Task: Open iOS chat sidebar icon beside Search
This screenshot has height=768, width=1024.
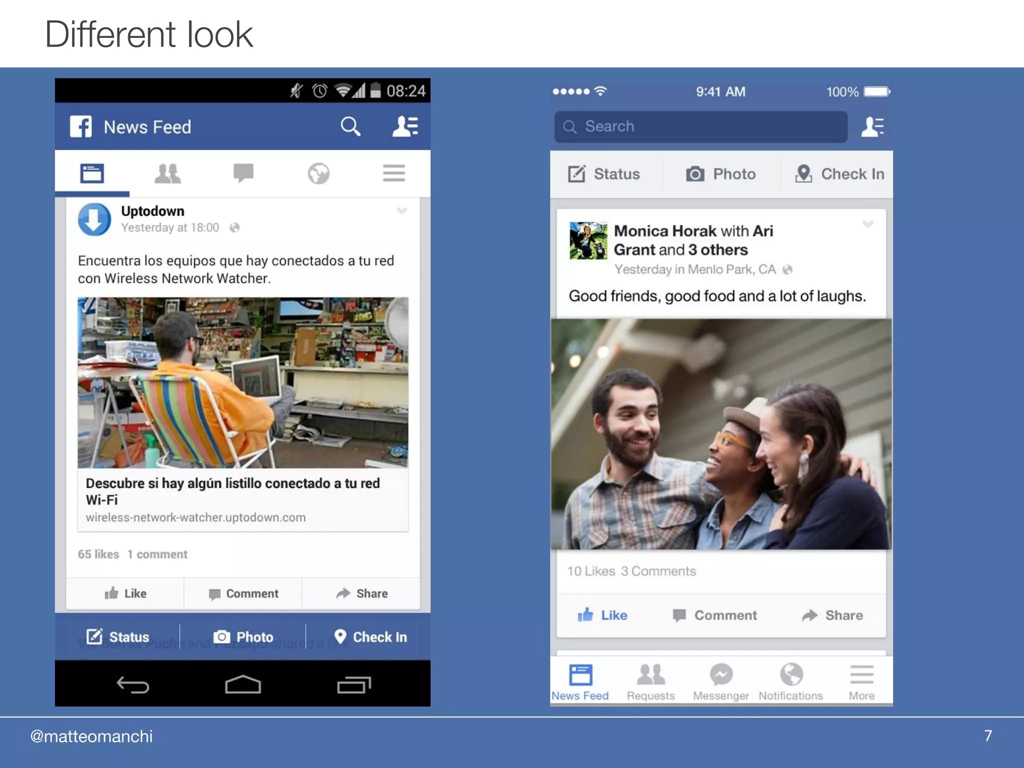Action: pos(872,126)
